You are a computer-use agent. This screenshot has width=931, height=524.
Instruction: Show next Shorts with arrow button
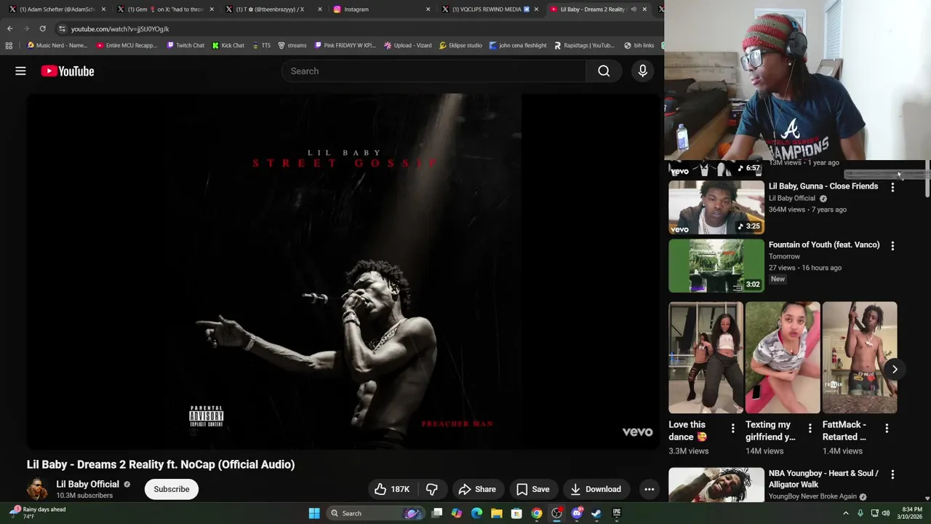(895, 369)
